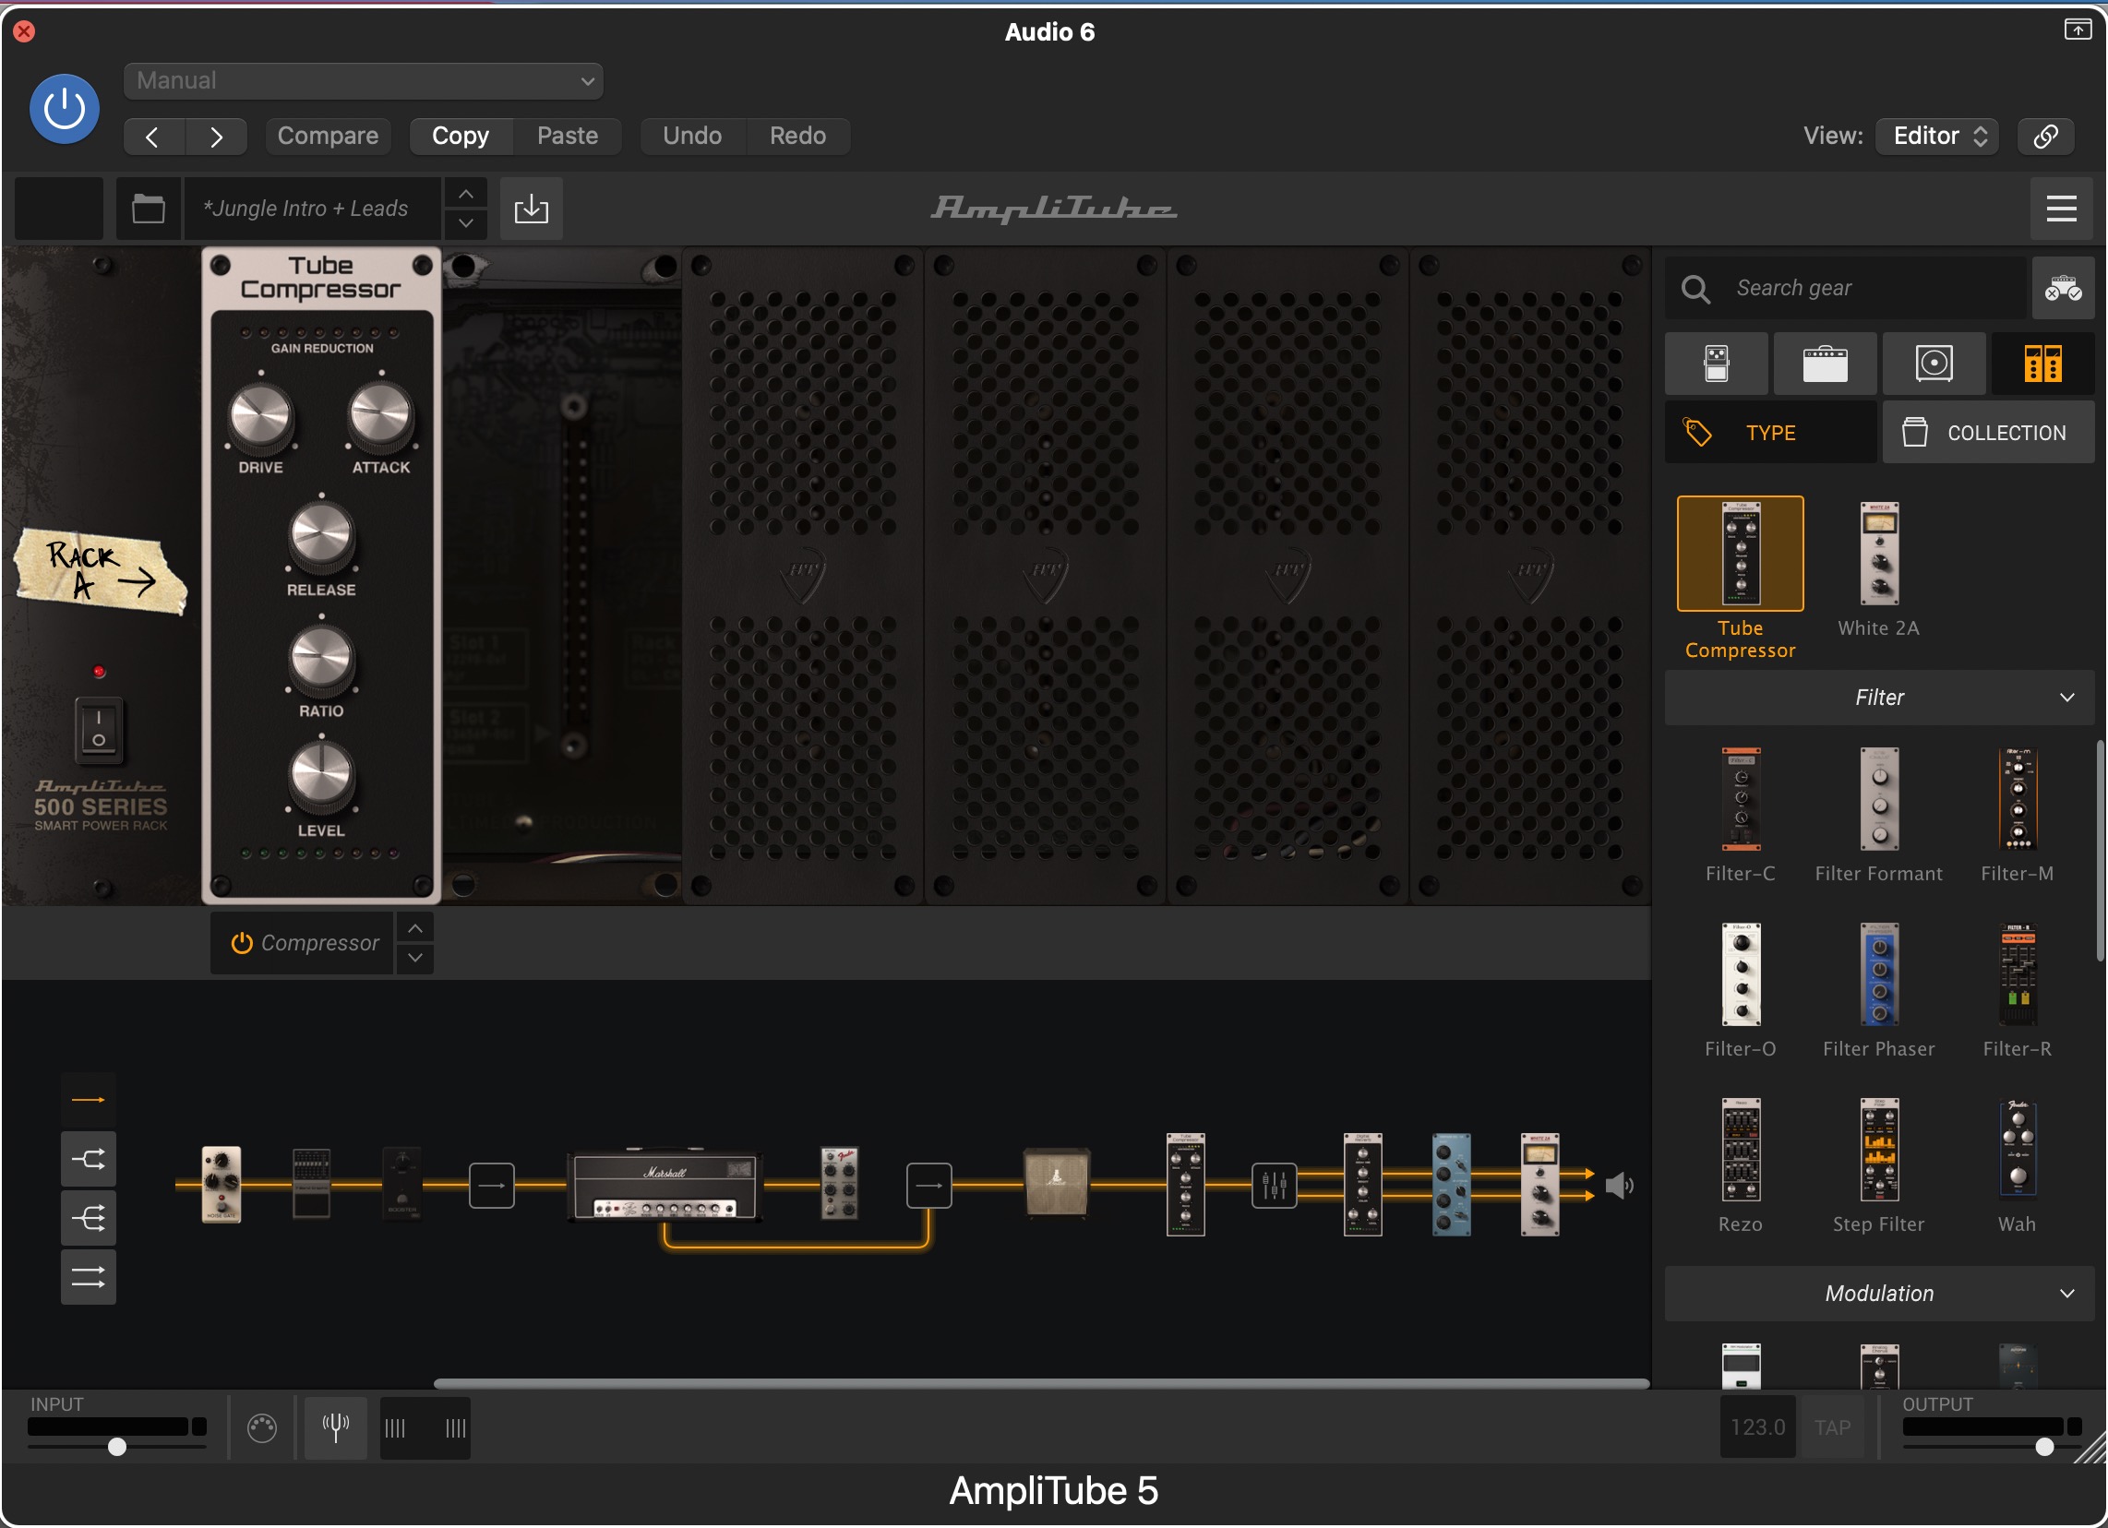Open the mixer faders block in chain

pyautogui.click(x=1274, y=1185)
